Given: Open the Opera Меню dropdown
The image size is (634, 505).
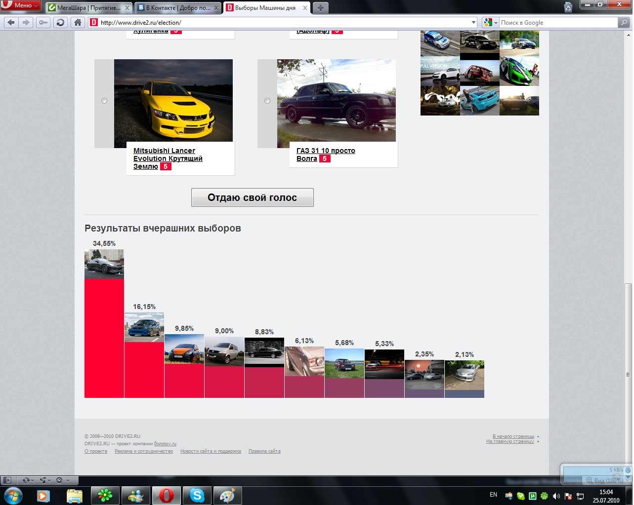Looking at the screenshot, I should [x=20, y=5].
